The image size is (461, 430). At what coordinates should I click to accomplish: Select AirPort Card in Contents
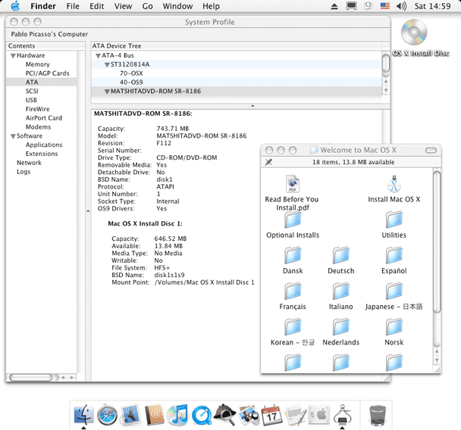click(x=44, y=118)
